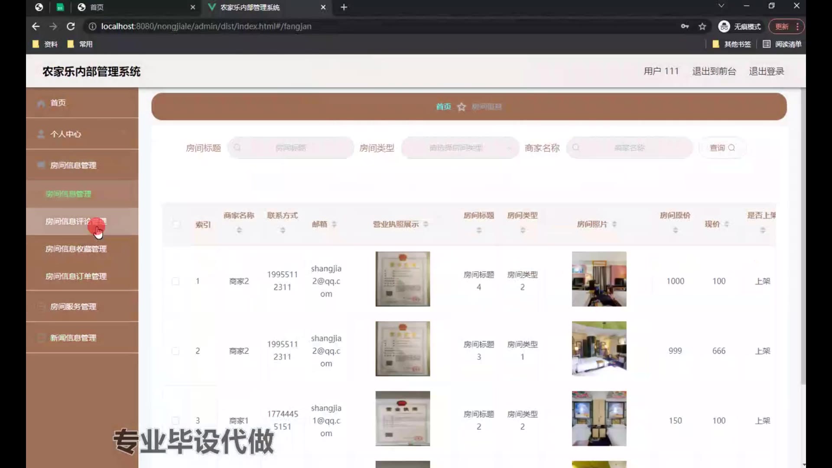This screenshot has height=468, width=832.
Task: Open 房间信息评论管理 in the sidebar
Action: [x=82, y=221]
